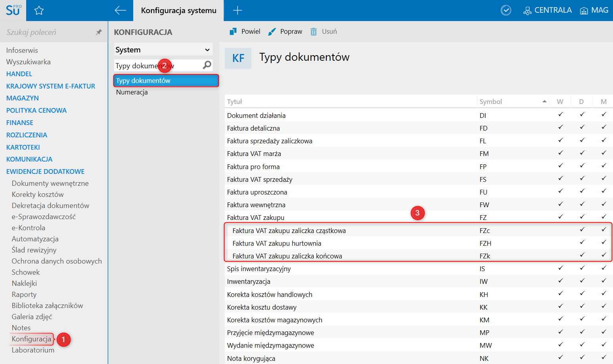
Task: Add new tab with plus icon
Action: pyautogui.click(x=238, y=10)
